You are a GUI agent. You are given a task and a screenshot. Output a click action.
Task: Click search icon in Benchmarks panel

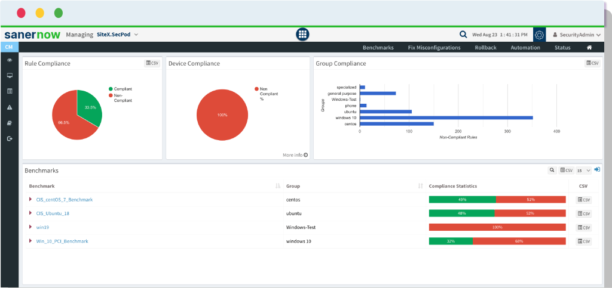[552, 170]
